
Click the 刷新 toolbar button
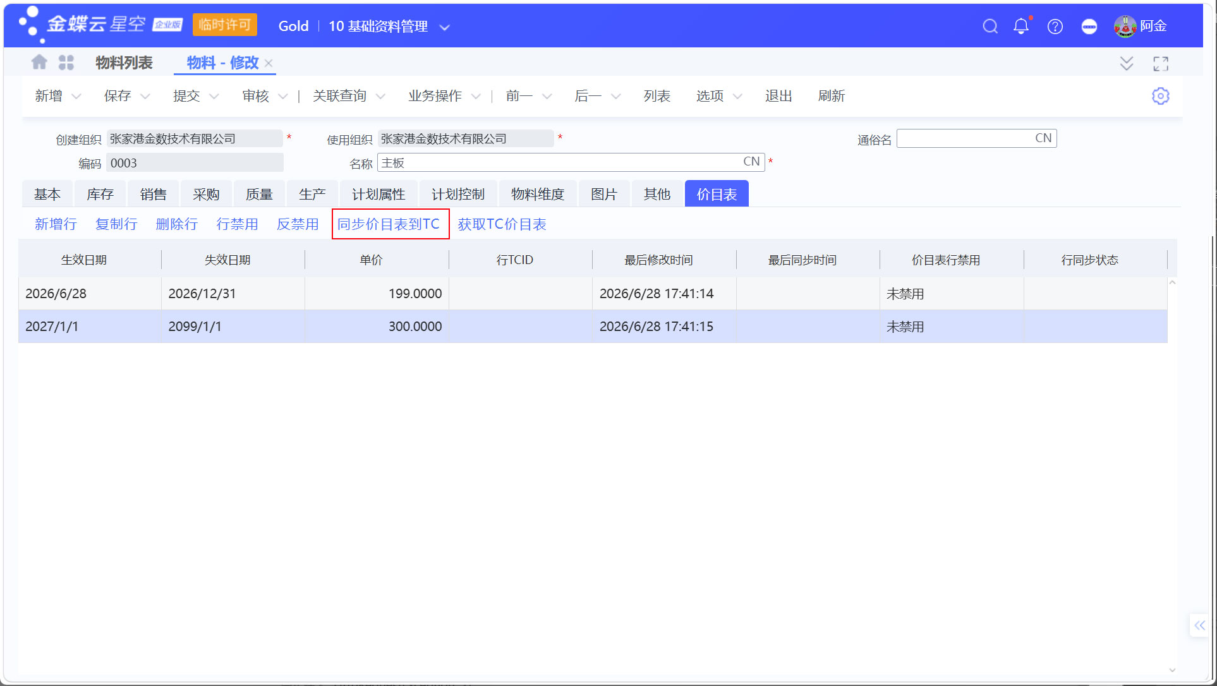click(831, 96)
